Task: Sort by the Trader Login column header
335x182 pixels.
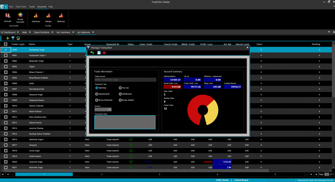Action: (18, 44)
